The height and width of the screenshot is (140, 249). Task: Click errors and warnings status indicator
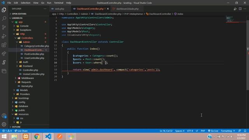7,131
